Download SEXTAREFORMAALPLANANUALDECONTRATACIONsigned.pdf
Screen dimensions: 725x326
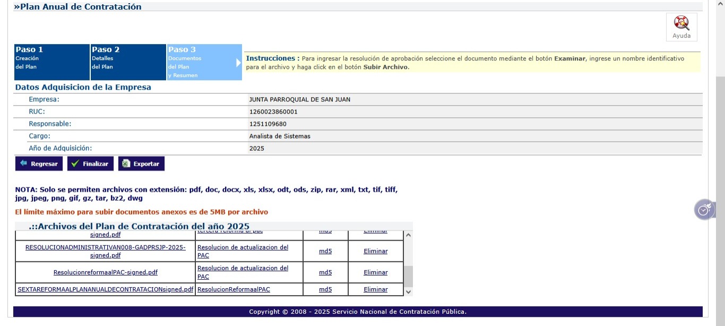(105, 289)
